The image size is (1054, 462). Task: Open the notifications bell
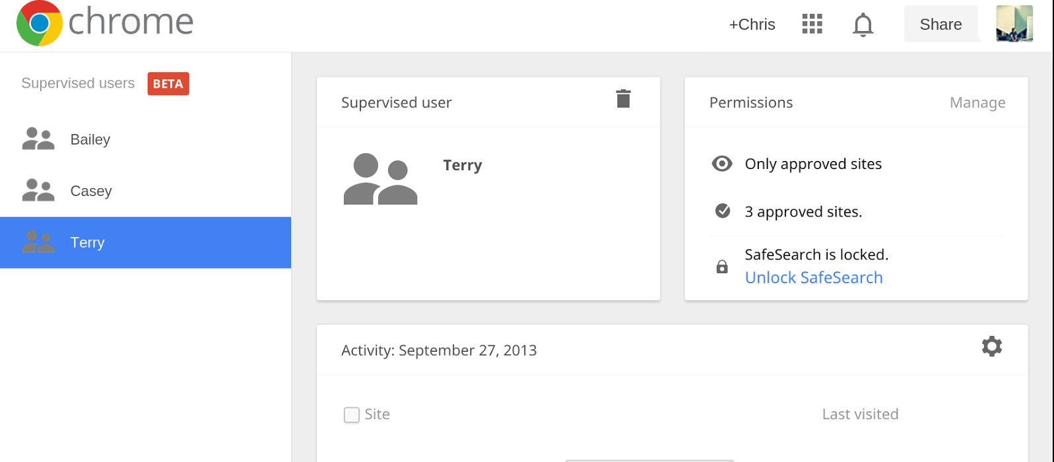point(863,25)
